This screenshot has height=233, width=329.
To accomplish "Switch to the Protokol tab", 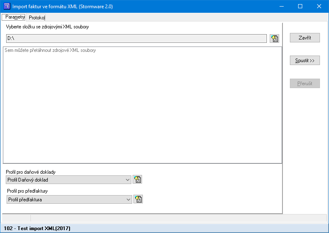I will click(37, 18).
